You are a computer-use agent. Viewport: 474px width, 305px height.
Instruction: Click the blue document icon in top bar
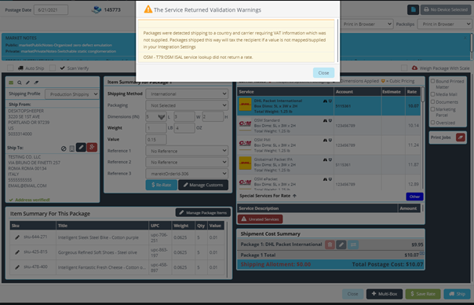[x=413, y=9]
